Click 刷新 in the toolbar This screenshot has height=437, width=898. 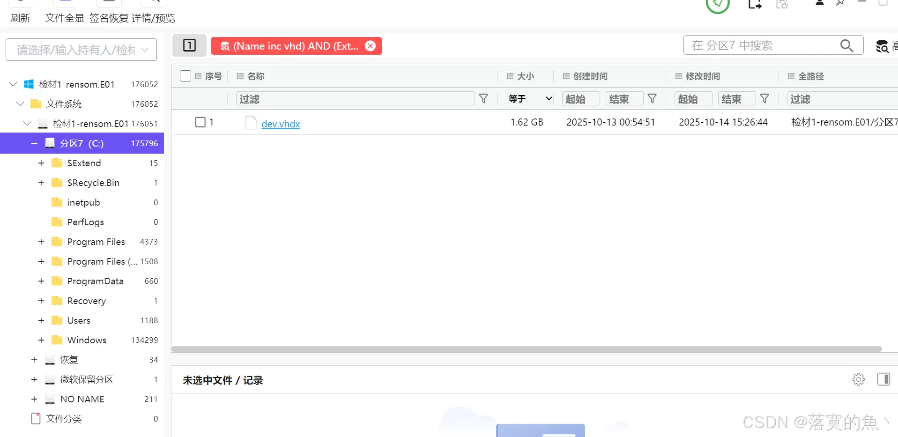tap(21, 18)
